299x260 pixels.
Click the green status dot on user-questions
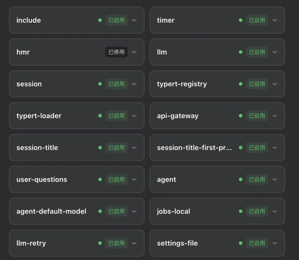(100, 179)
